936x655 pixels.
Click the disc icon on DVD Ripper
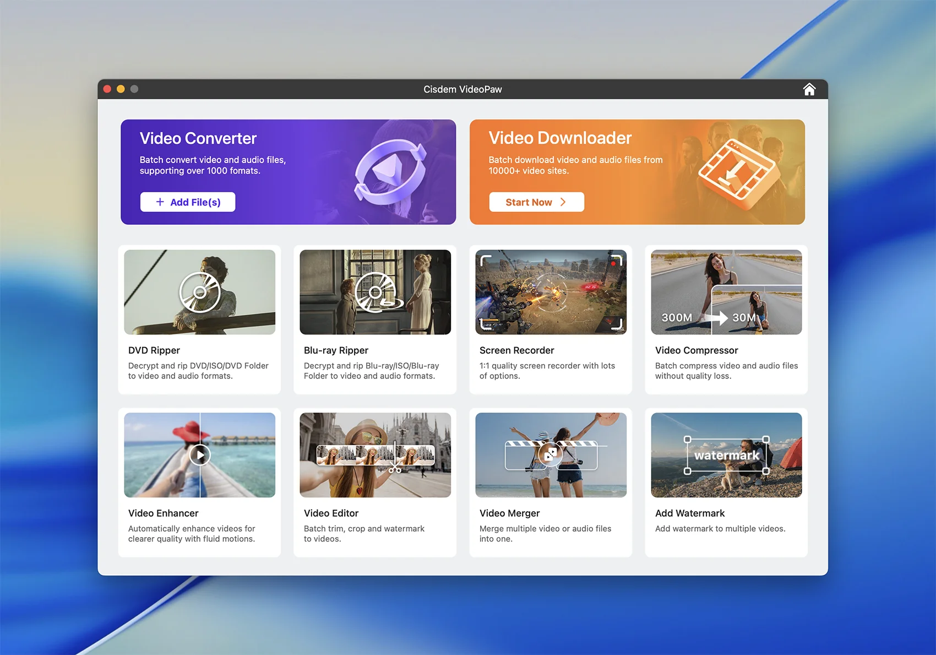(x=200, y=292)
